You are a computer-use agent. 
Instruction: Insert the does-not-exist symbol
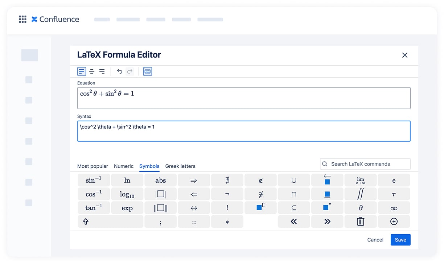point(227,180)
